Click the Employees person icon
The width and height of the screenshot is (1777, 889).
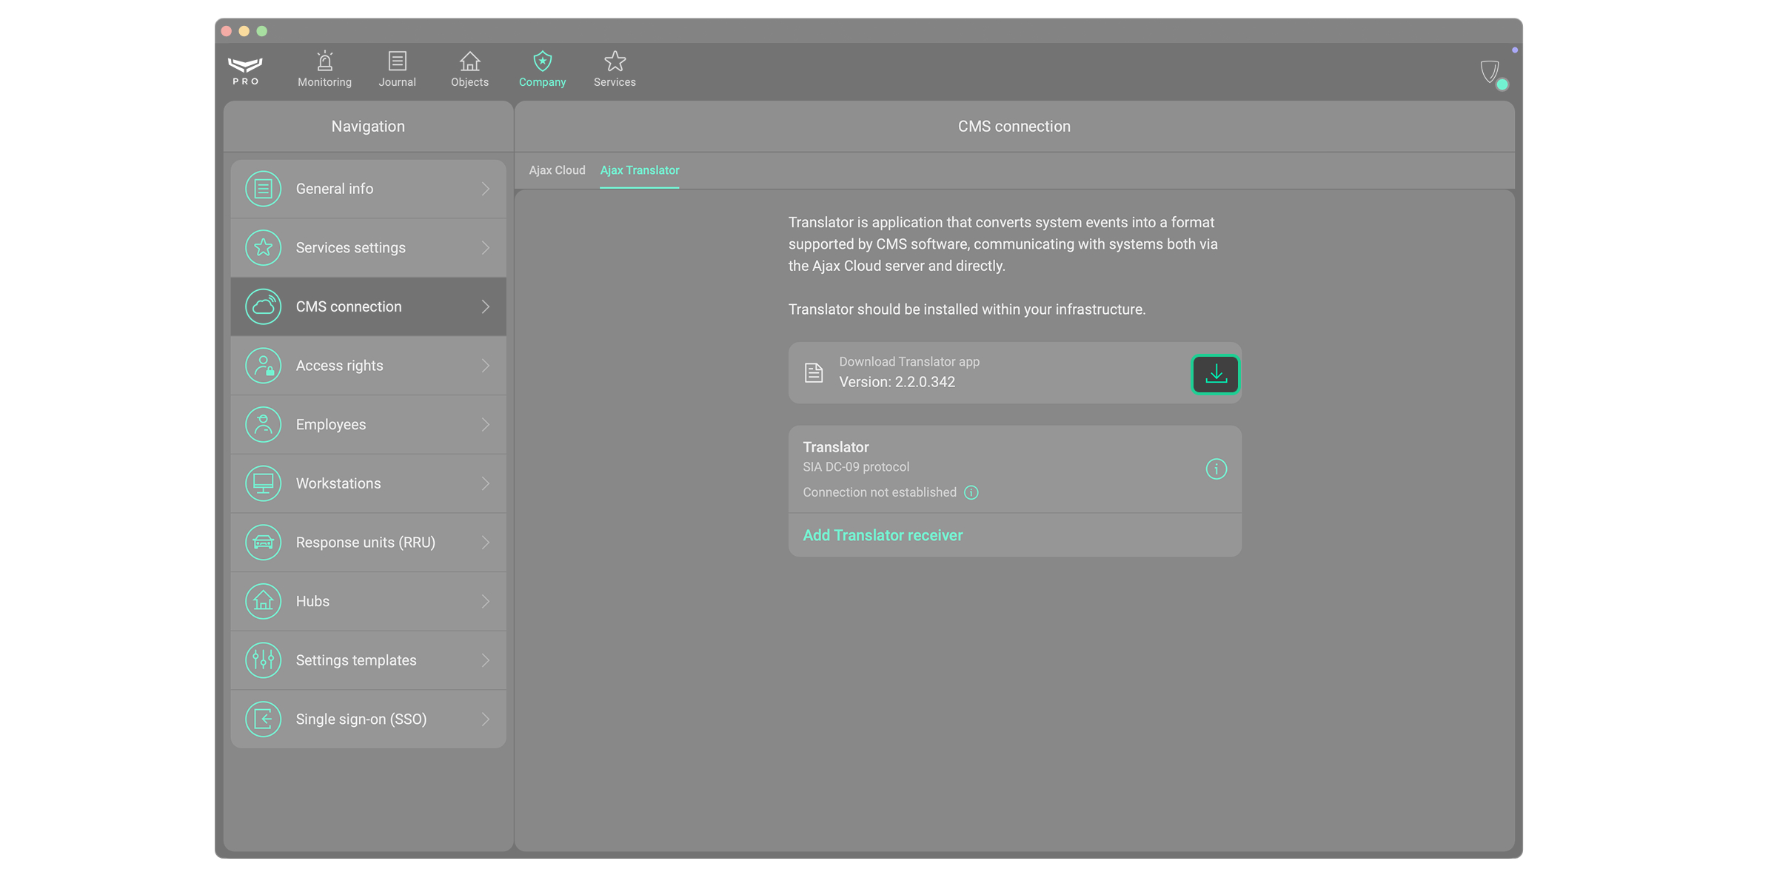click(x=263, y=425)
